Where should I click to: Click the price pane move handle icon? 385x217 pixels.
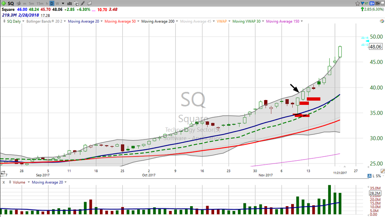(4, 21)
